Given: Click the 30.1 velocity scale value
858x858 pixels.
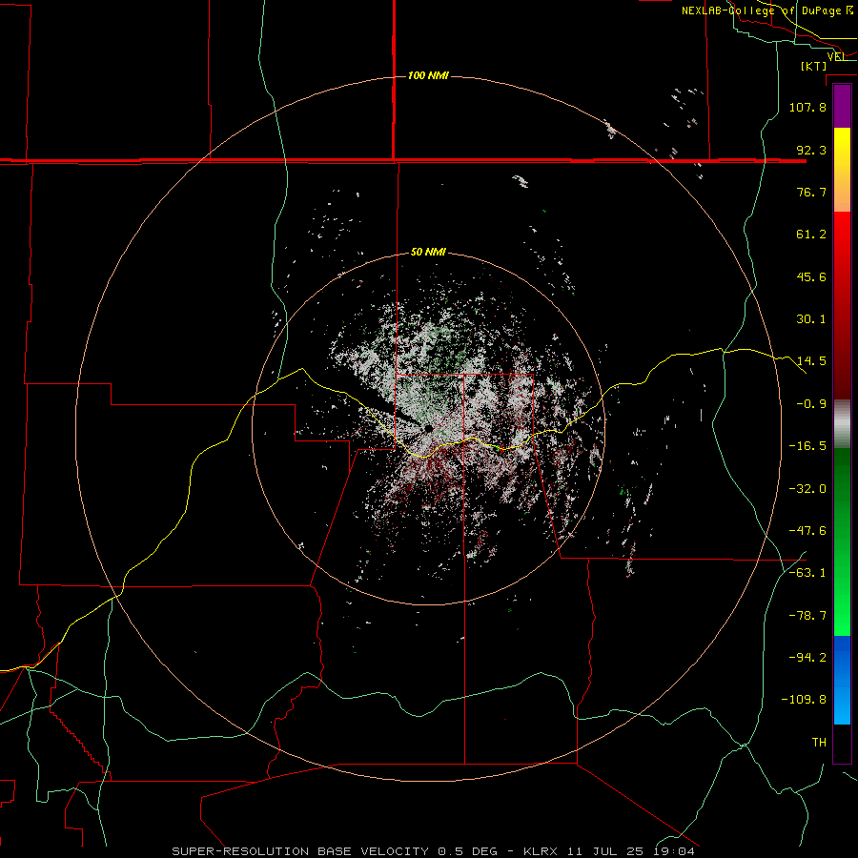Looking at the screenshot, I should pos(811,319).
